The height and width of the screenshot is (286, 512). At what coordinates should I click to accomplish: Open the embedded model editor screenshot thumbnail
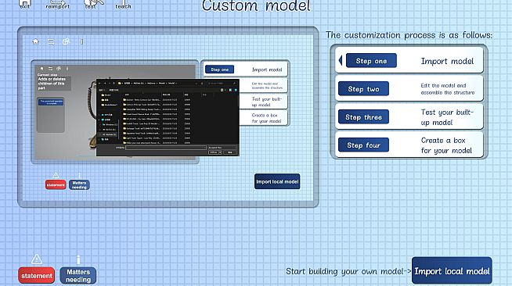[x=115, y=112]
